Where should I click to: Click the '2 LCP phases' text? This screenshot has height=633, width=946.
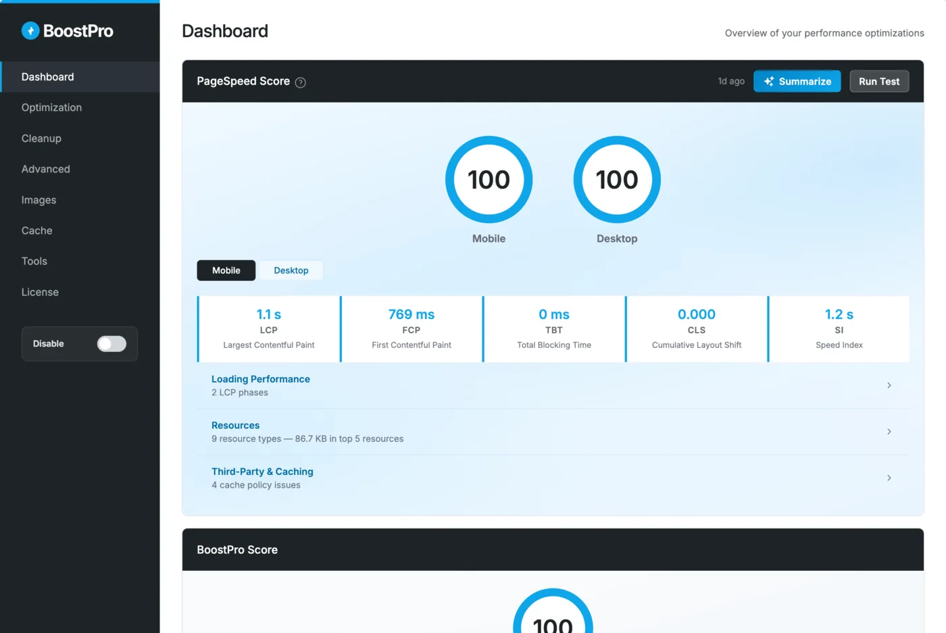click(x=240, y=393)
